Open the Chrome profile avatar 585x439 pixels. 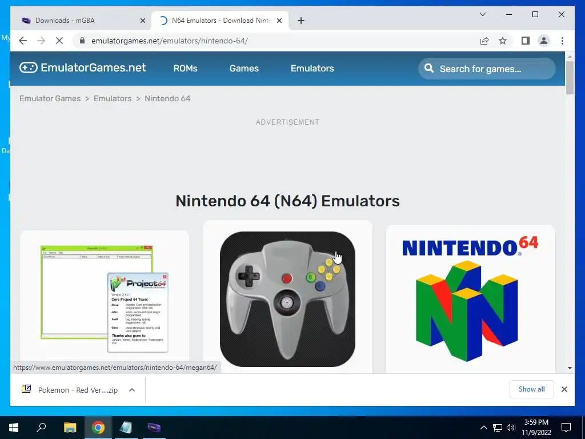coord(544,41)
